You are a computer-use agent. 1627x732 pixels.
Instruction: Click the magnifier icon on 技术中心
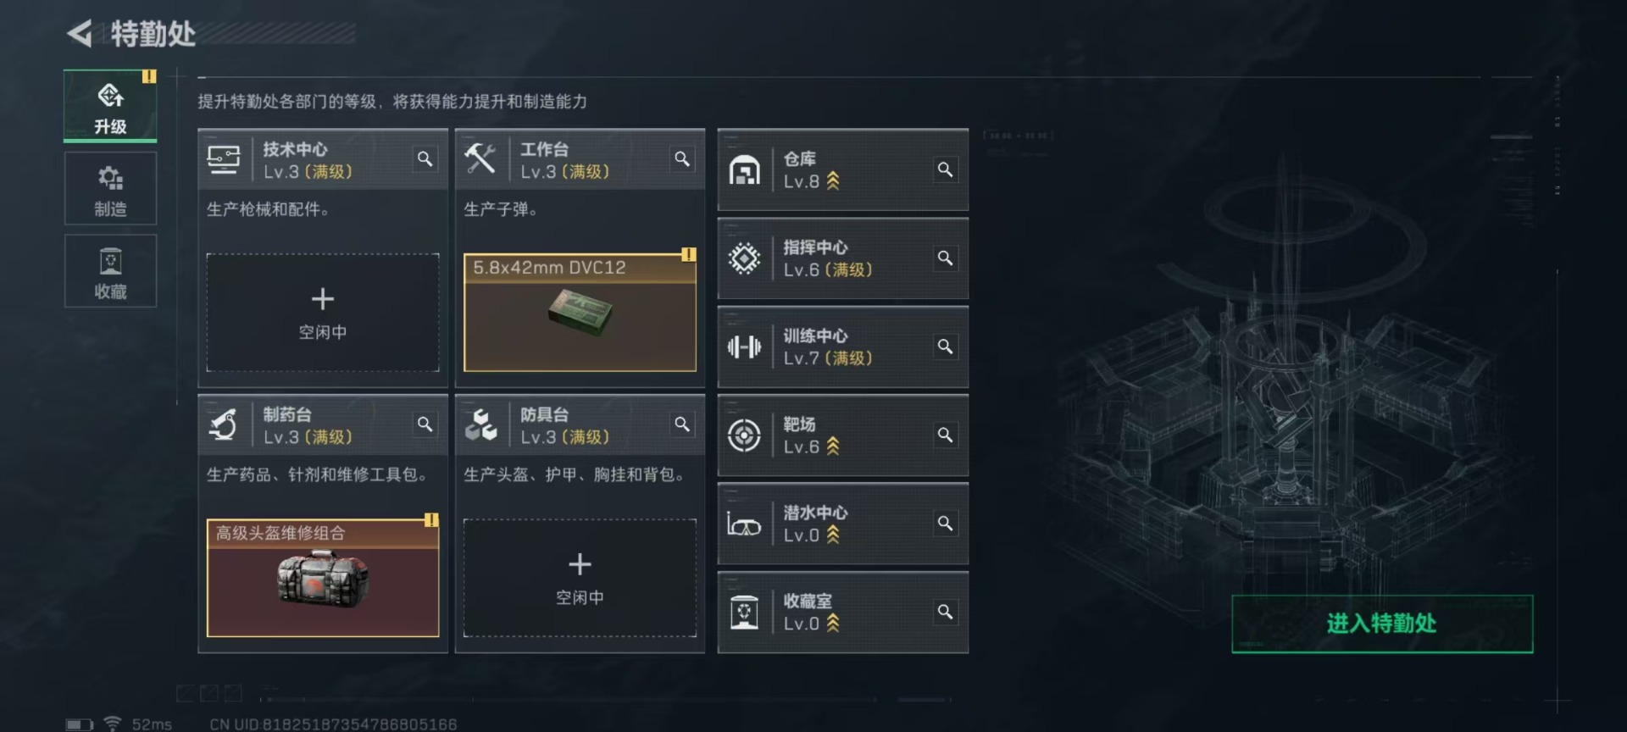(x=425, y=158)
